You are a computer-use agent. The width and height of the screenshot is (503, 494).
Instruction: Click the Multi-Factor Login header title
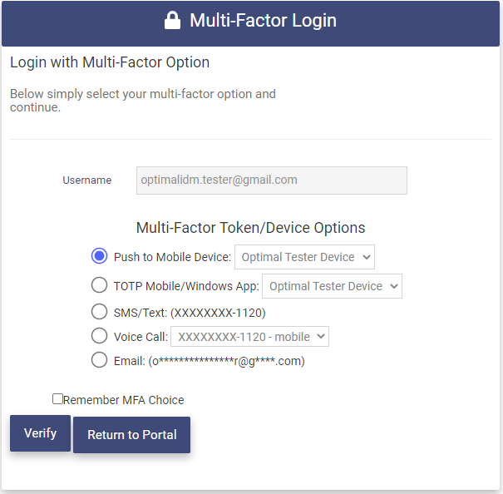(x=263, y=21)
